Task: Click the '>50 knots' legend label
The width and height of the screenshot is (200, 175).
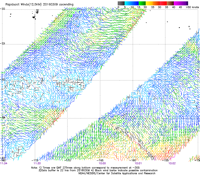Action: click(x=192, y=7)
